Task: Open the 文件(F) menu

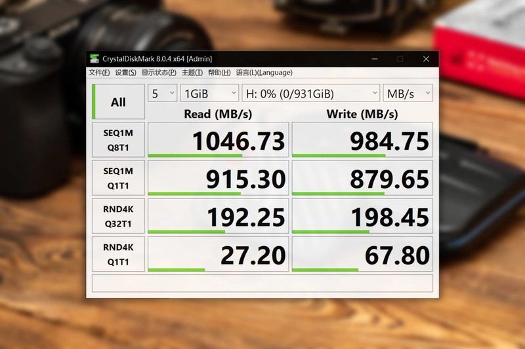Action: point(99,73)
